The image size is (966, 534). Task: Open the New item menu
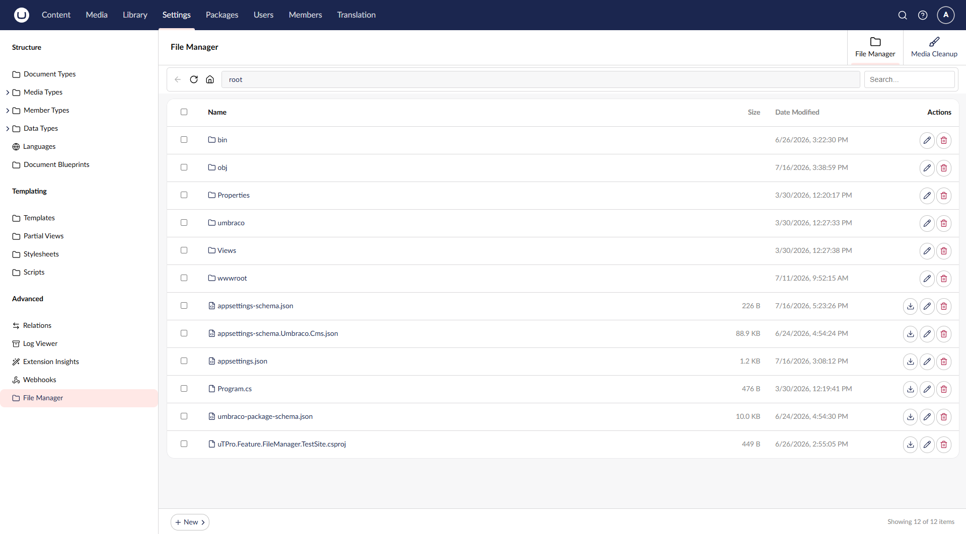(x=190, y=522)
